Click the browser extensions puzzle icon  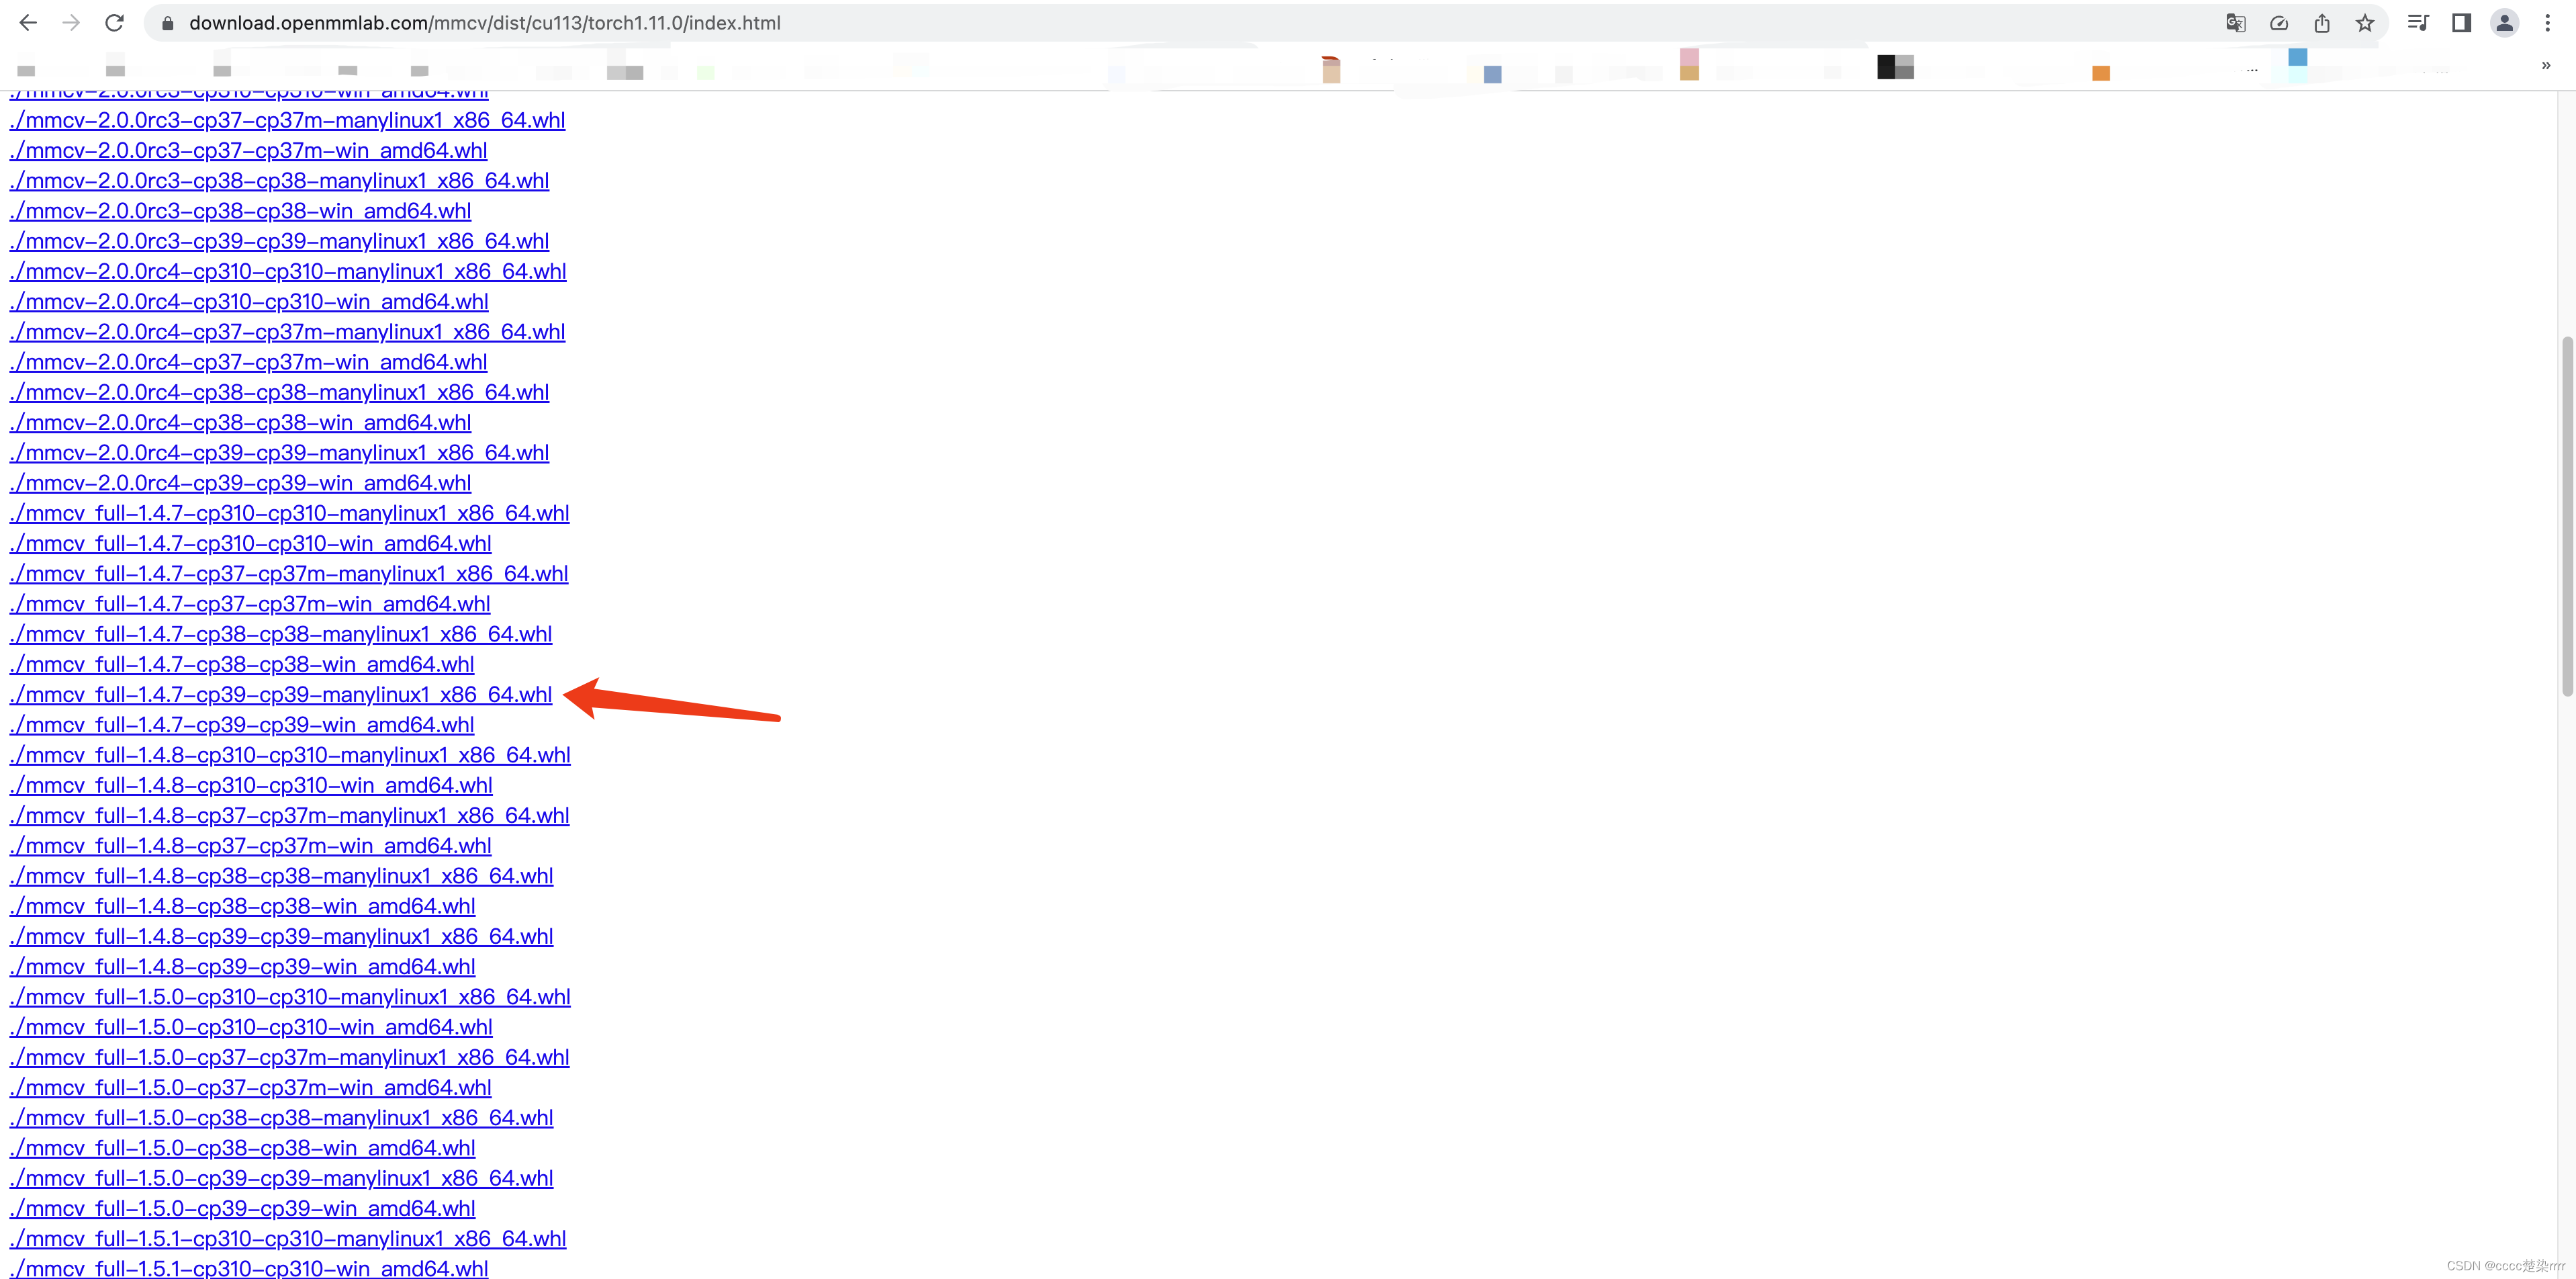click(2418, 23)
